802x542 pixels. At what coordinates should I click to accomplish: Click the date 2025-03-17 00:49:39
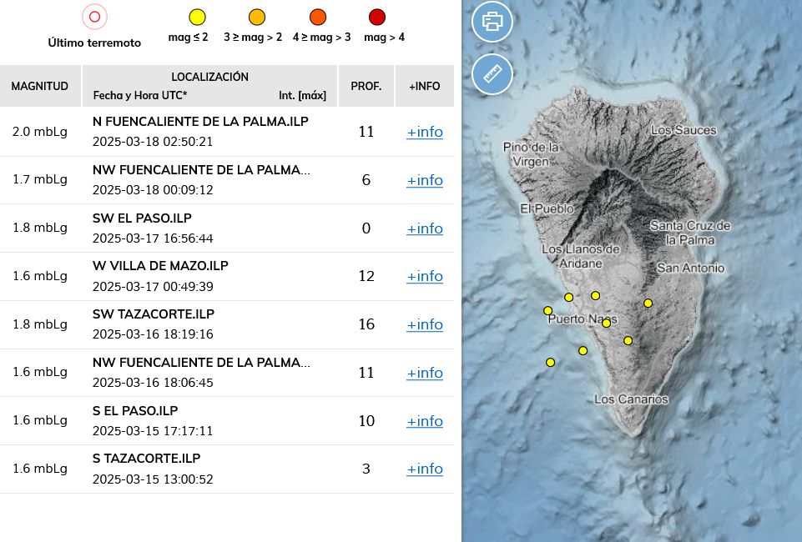tap(153, 287)
